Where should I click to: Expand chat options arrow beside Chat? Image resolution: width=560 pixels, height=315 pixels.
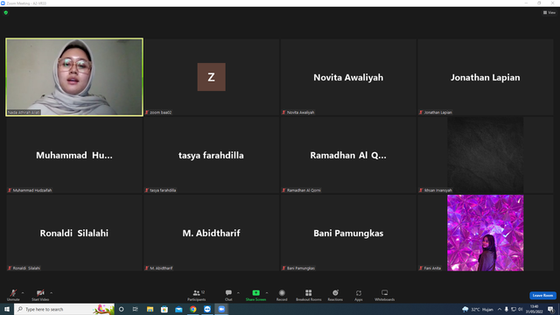click(238, 293)
